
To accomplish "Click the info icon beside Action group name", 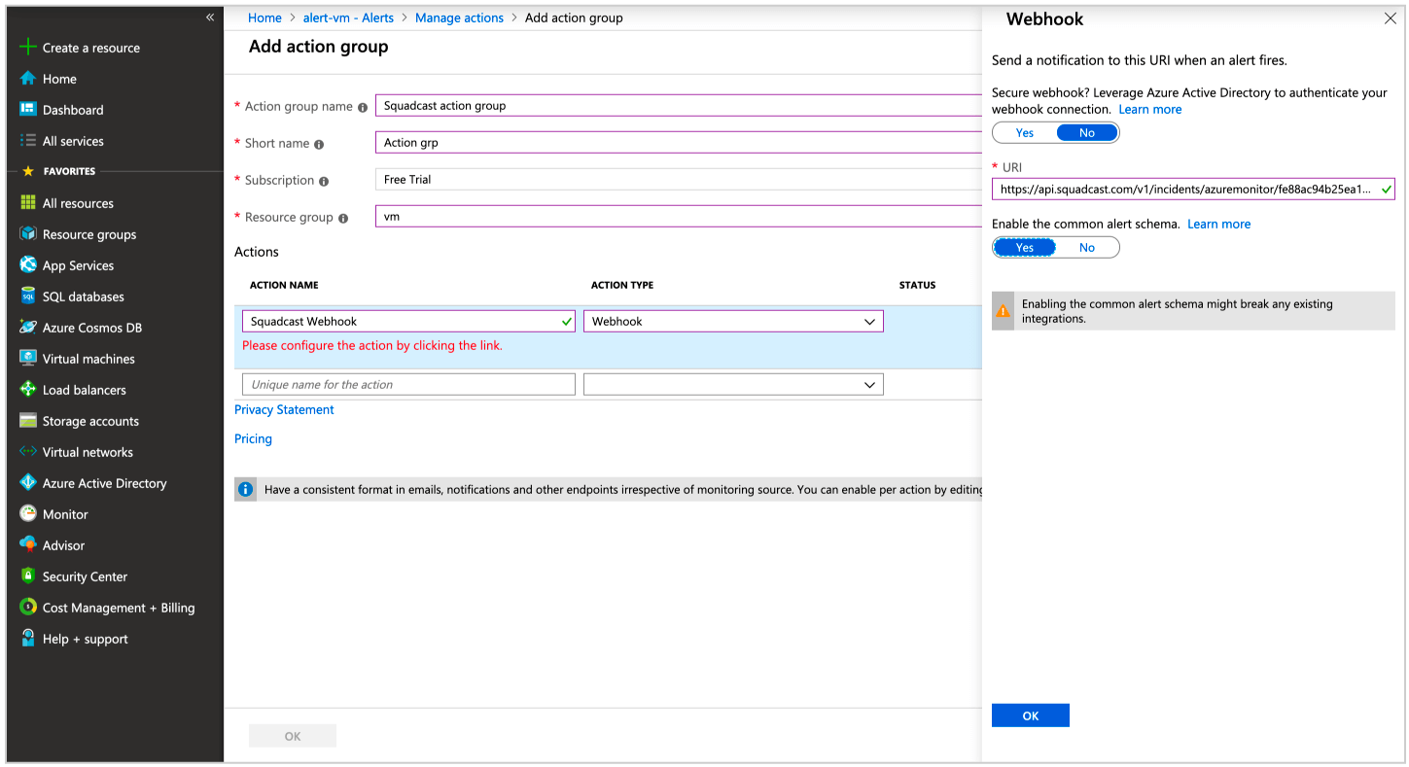I will point(363,107).
